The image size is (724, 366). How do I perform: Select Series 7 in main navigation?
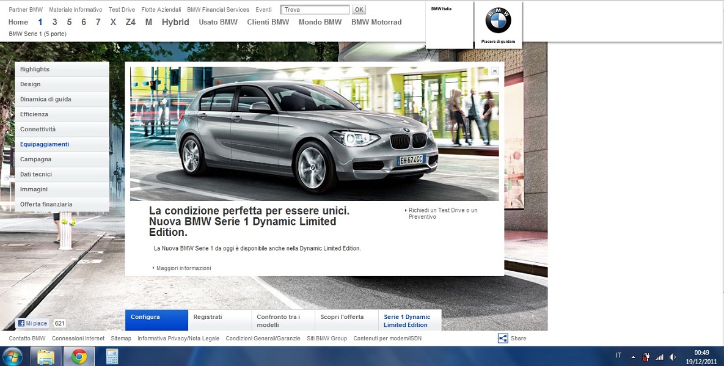[98, 22]
